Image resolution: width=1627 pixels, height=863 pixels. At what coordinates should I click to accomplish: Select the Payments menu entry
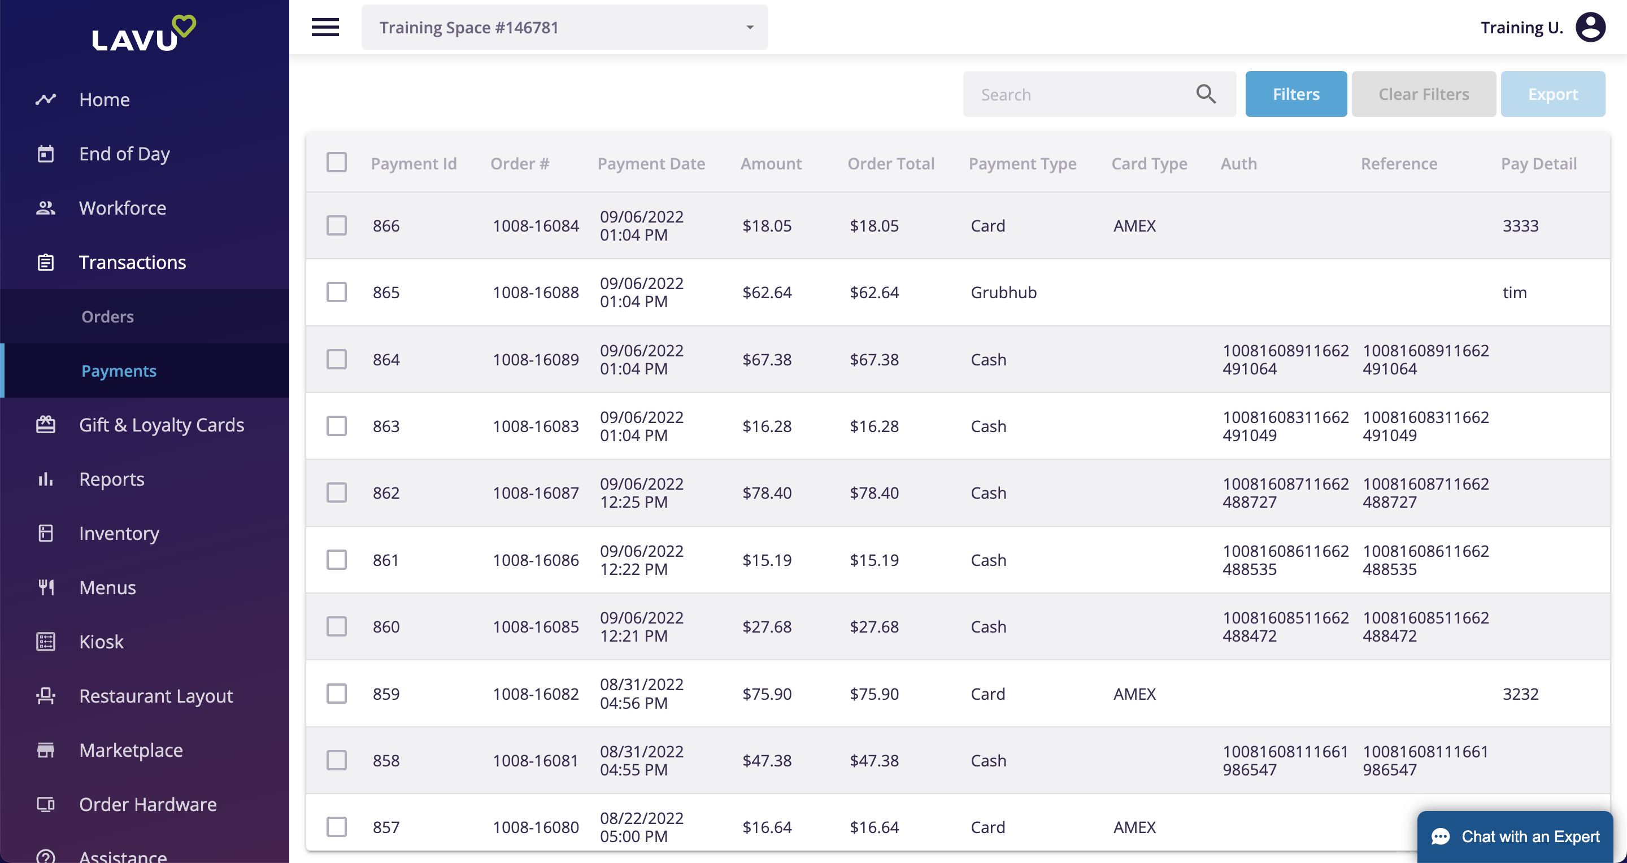click(x=119, y=371)
